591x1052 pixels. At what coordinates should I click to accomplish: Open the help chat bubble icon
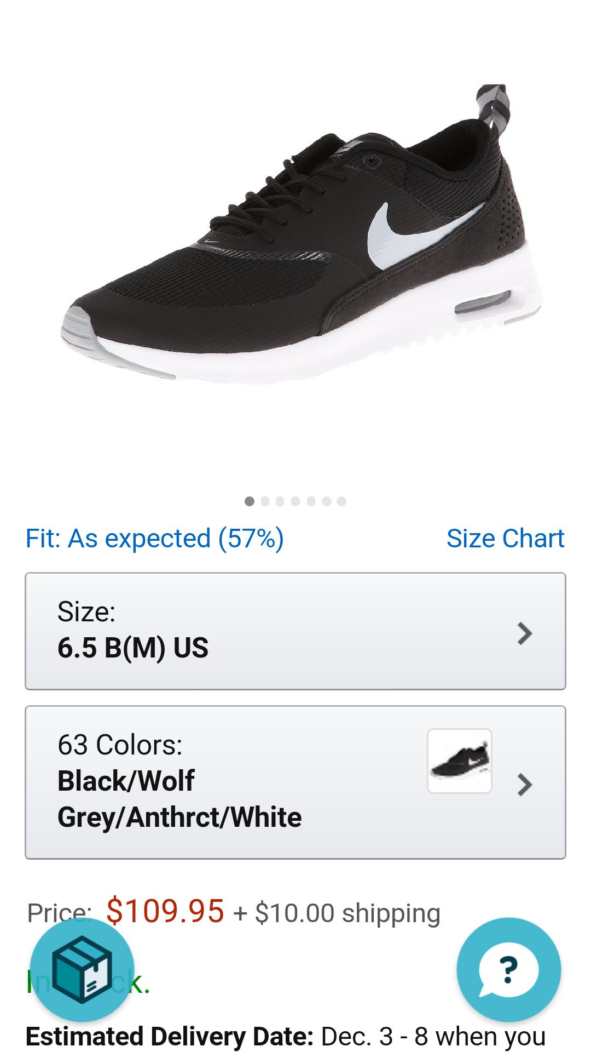508,969
